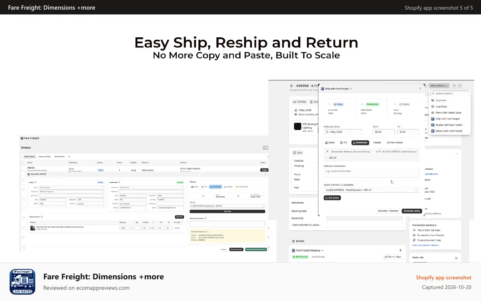
Task: Open the three-dot menu on customer card
Action: pyautogui.click(x=457, y=153)
